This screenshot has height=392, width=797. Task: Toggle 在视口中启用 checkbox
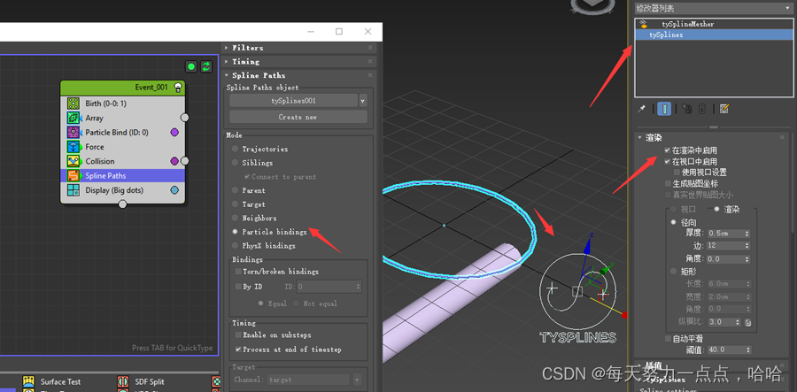click(668, 161)
